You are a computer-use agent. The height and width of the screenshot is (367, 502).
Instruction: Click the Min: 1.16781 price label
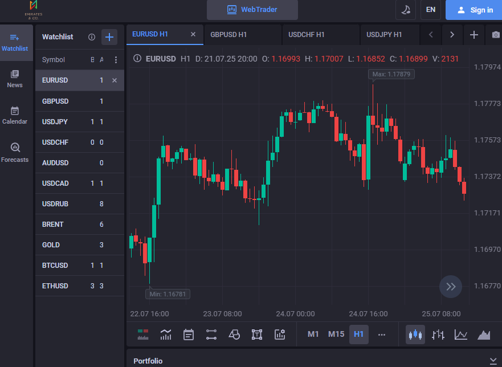pos(168,294)
